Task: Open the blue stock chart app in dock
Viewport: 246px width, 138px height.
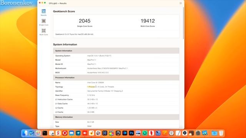Action: pyautogui.click(x=32, y=133)
